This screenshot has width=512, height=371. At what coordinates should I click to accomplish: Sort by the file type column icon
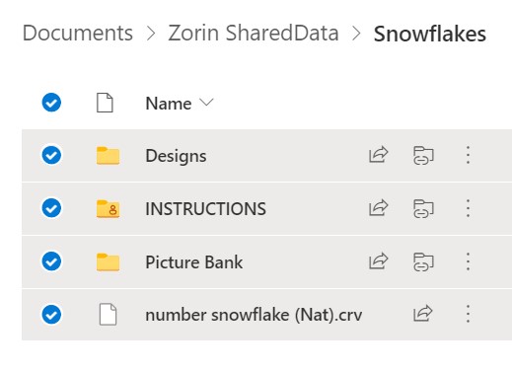(105, 103)
